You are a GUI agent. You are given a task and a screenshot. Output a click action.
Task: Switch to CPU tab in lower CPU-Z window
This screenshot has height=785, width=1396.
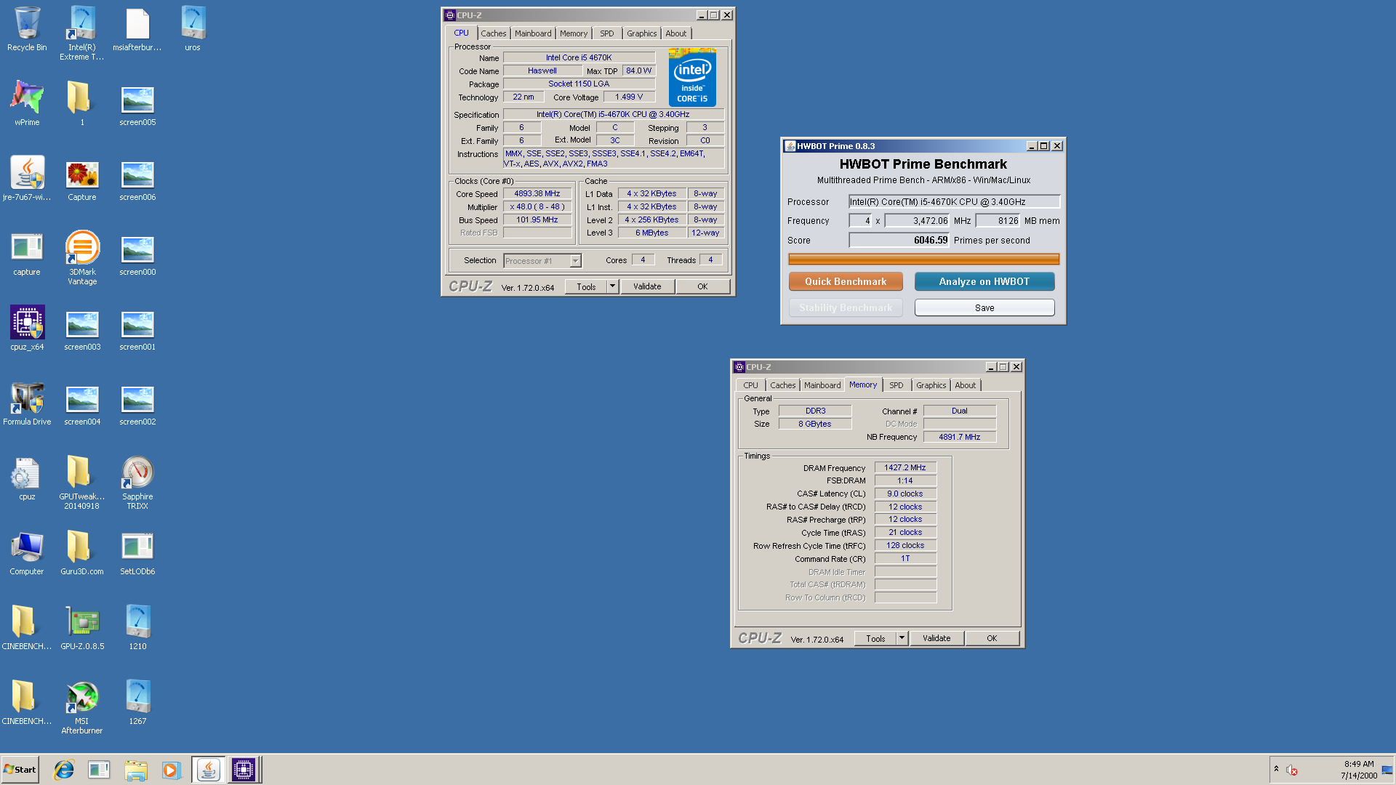750,385
